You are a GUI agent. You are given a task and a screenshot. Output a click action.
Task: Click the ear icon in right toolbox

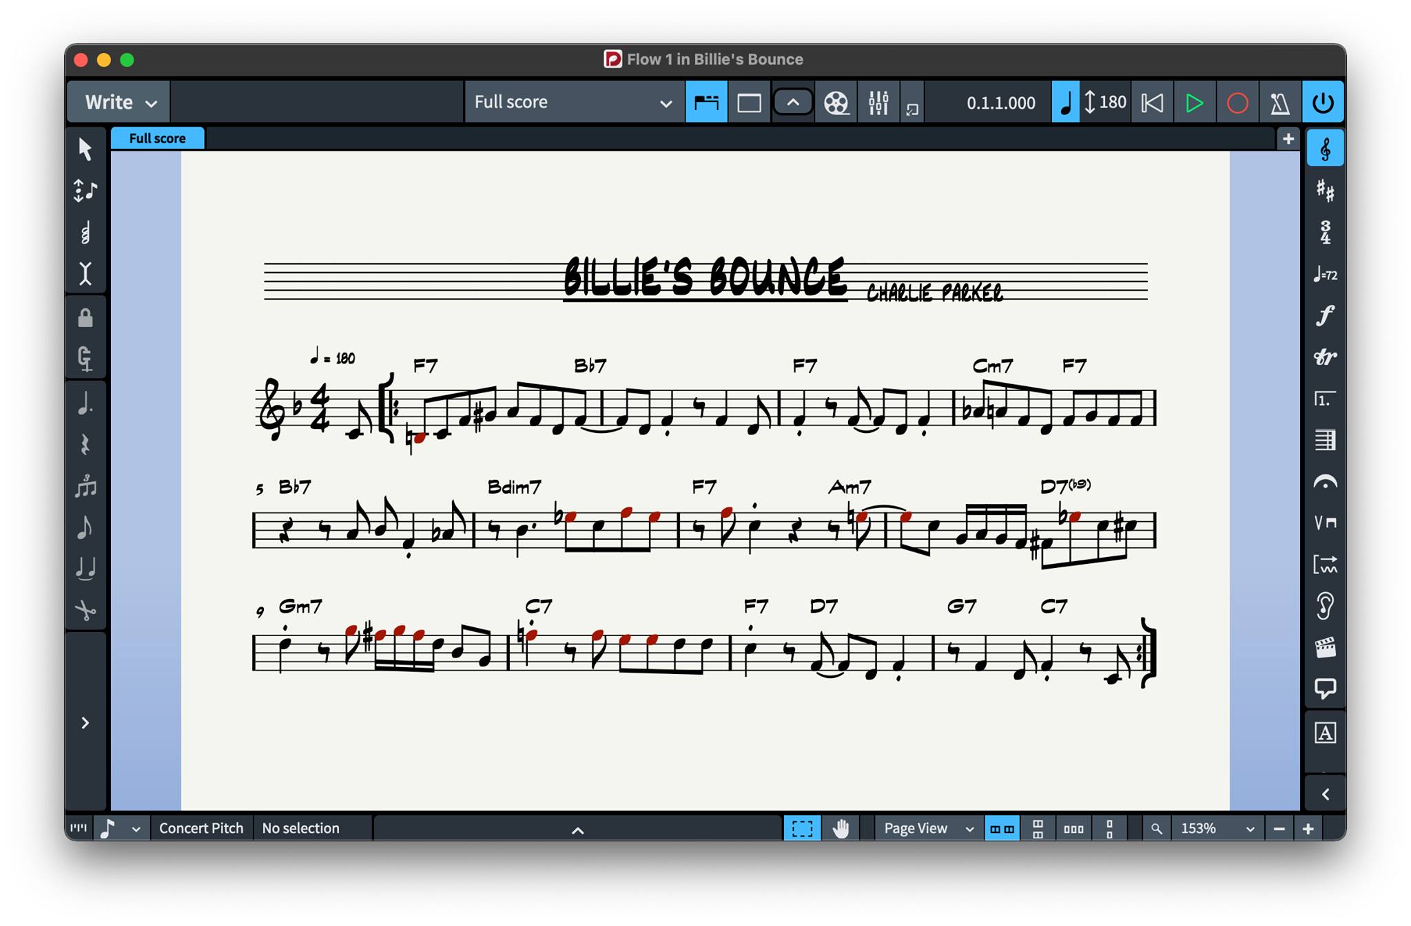point(1325,606)
